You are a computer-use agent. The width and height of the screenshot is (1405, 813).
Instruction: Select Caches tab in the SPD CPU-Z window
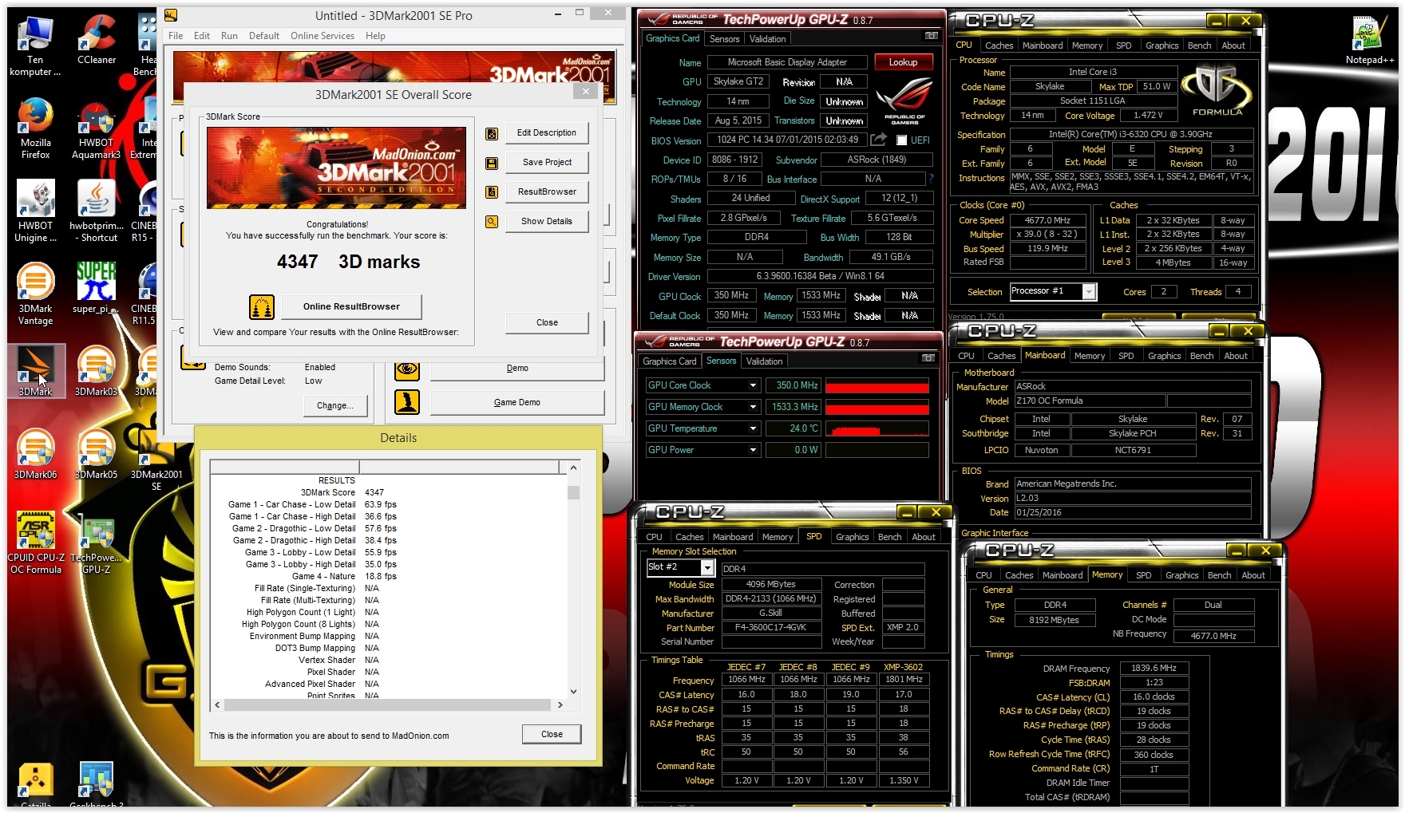point(689,537)
